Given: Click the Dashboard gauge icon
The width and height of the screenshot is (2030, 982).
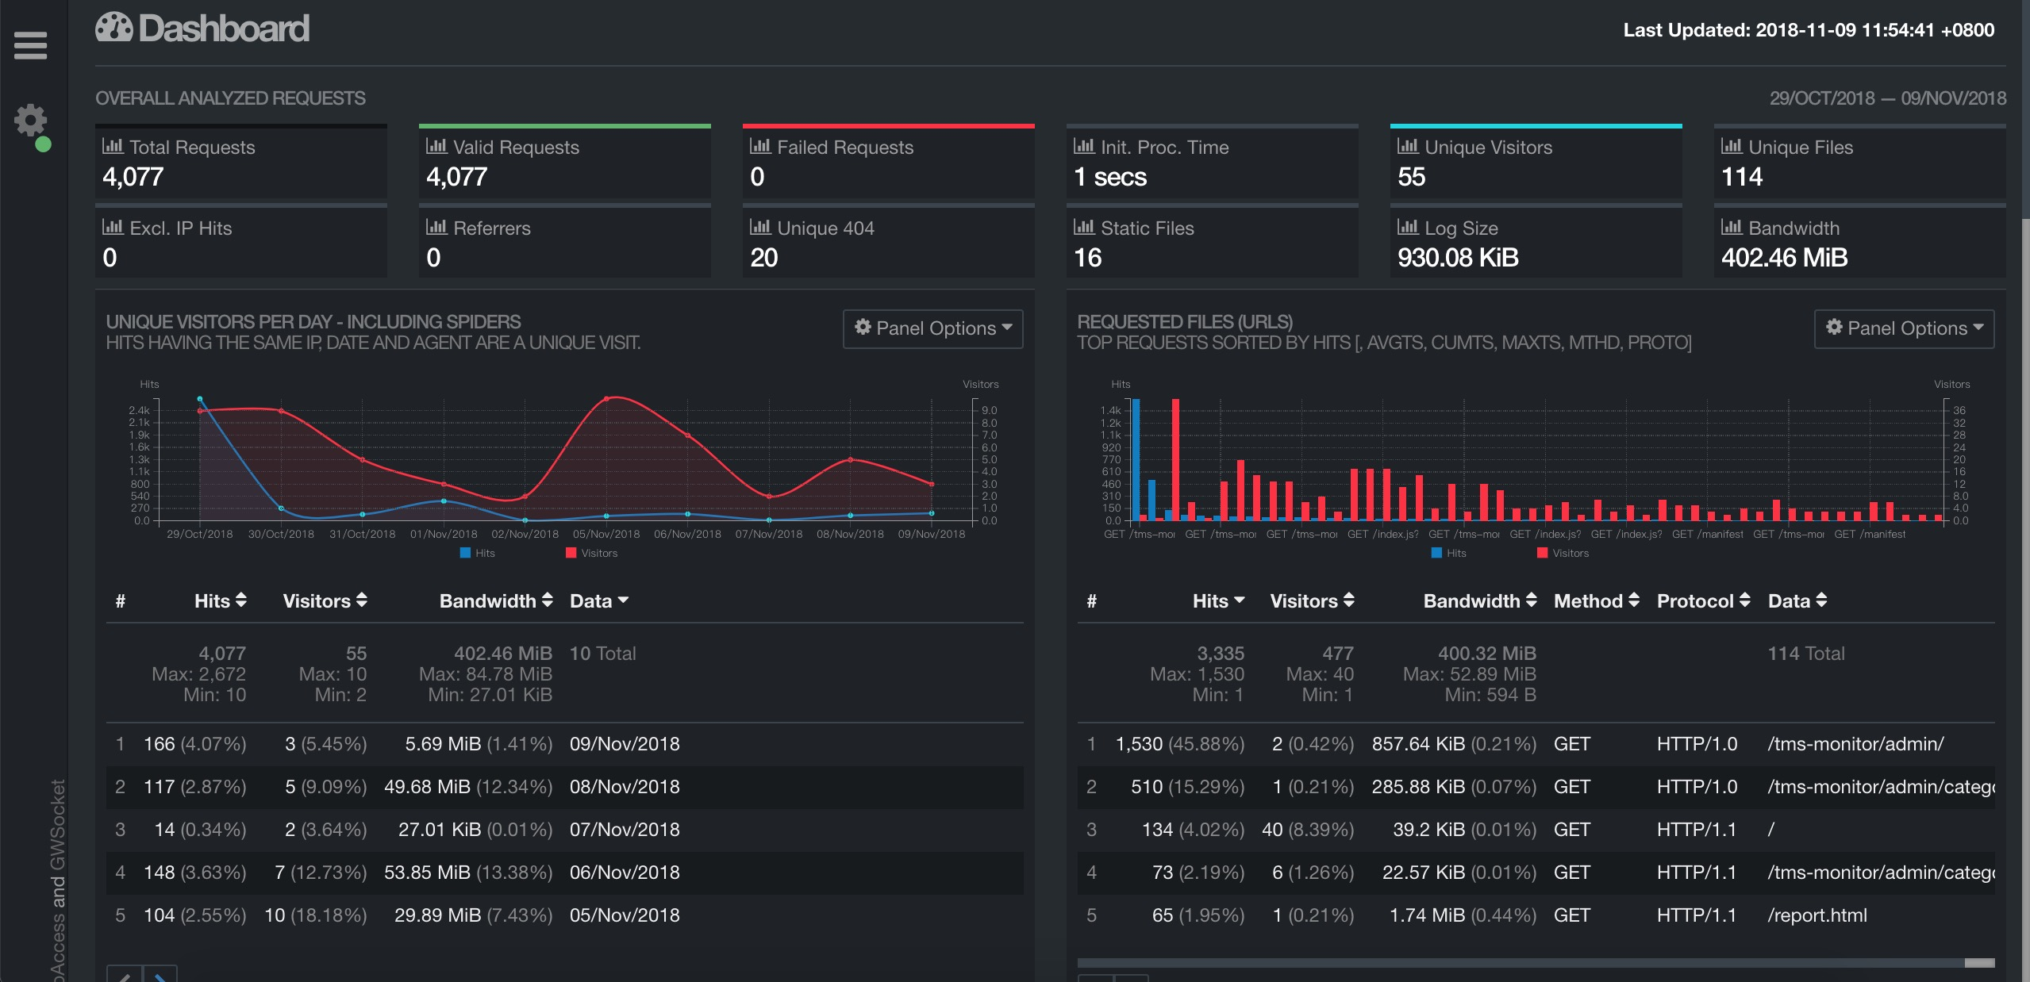Looking at the screenshot, I should pyautogui.click(x=114, y=28).
